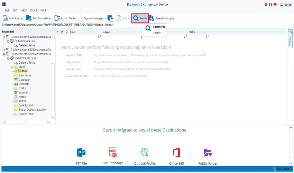
Task: Click the Add Destination toolbar icon
Action: click(28, 18)
